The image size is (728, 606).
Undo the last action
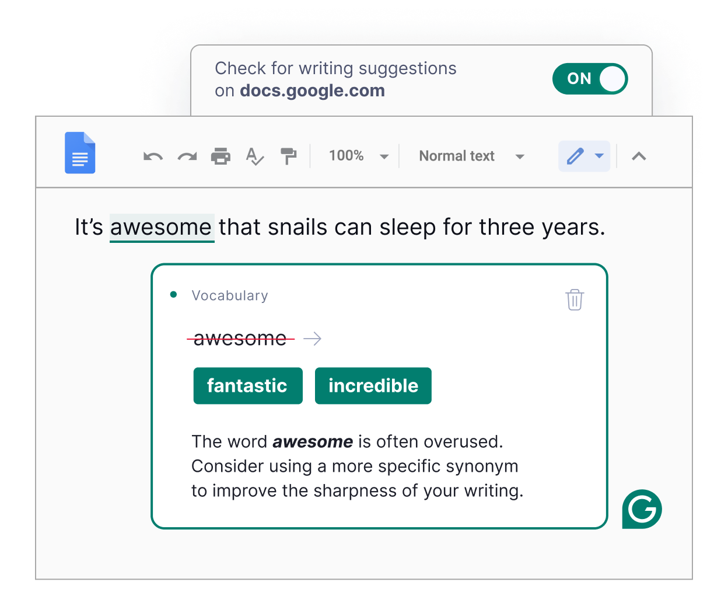[153, 156]
